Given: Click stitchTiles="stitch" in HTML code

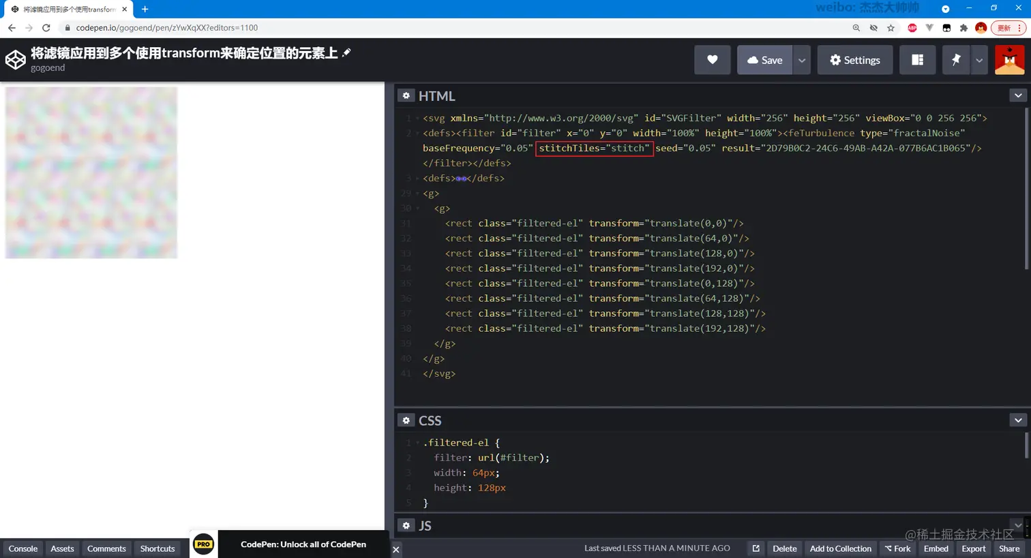Looking at the screenshot, I should tap(595, 149).
